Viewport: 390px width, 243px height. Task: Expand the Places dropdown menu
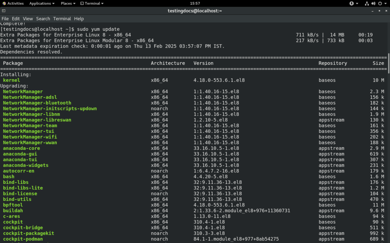point(67,3)
